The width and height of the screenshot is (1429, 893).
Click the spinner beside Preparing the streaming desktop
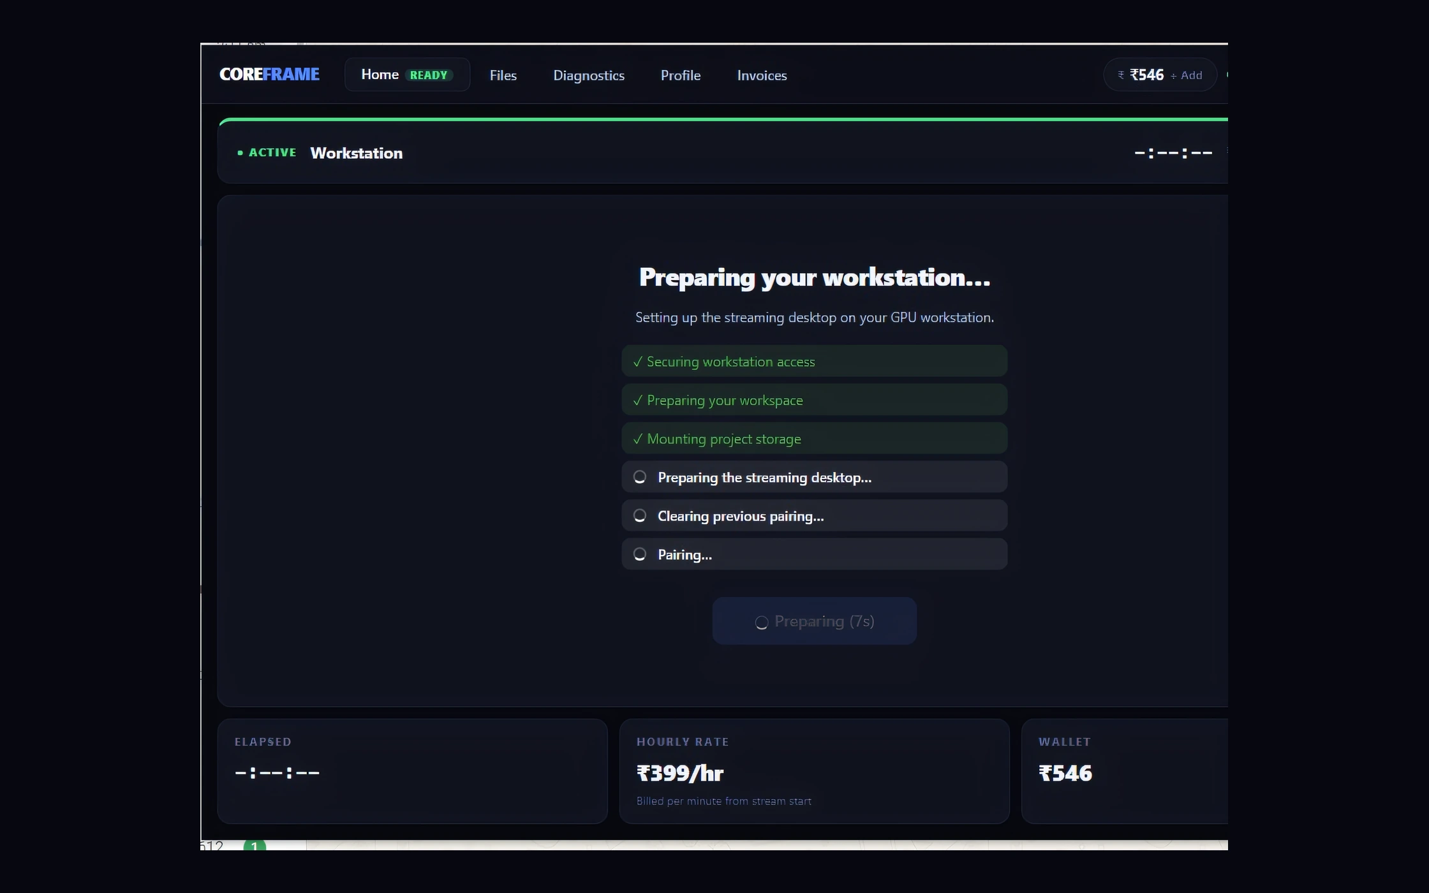point(639,477)
